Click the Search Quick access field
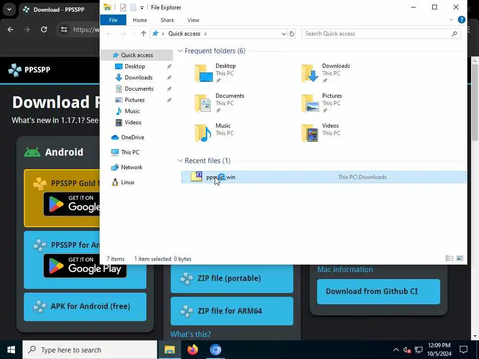The height and width of the screenshot is (359, 479). 381,34
